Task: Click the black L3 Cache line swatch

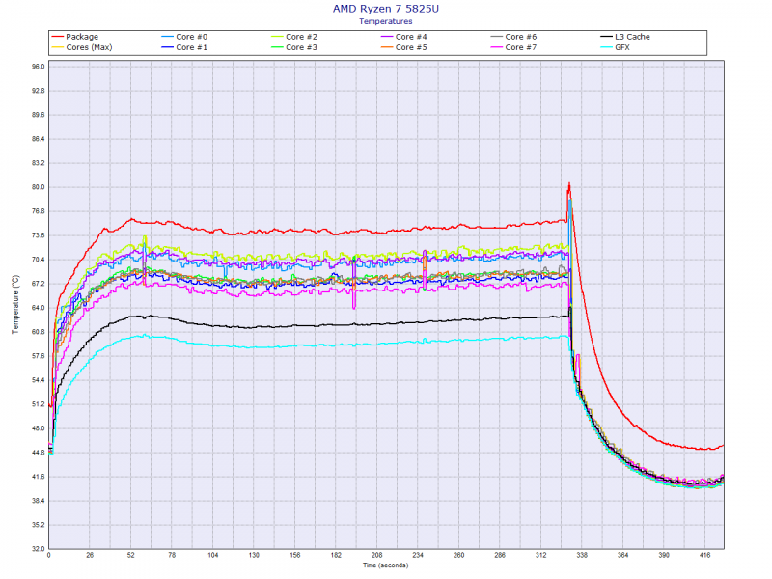Action: tap(606, 37)
